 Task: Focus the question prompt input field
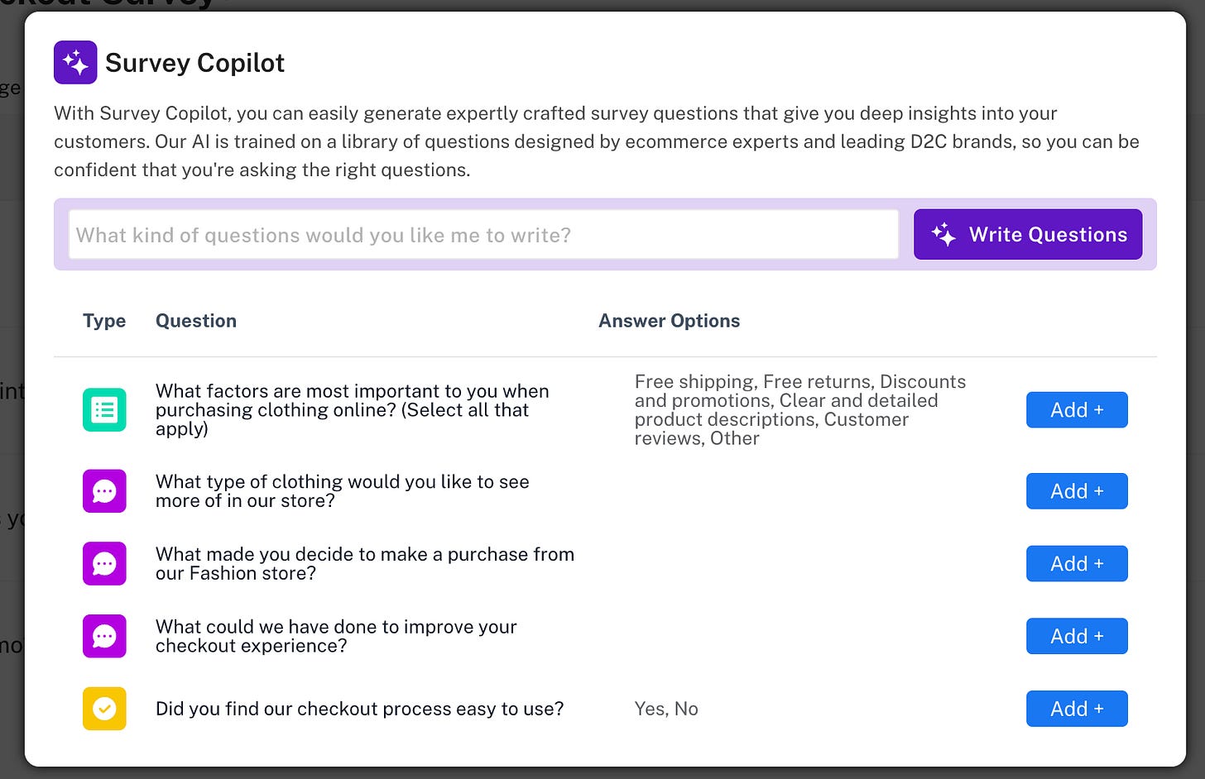click(483, 235)
